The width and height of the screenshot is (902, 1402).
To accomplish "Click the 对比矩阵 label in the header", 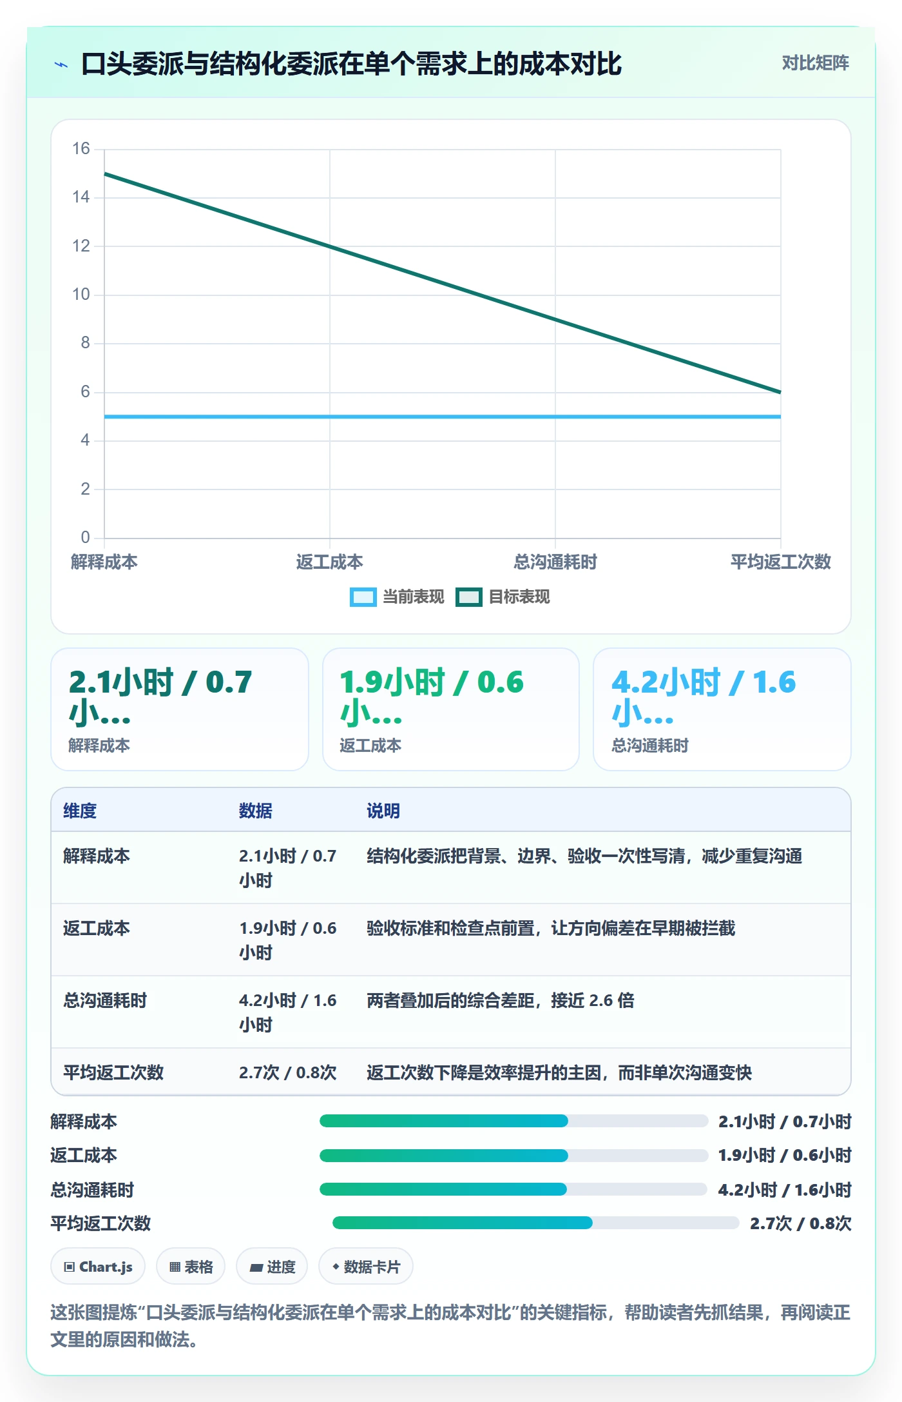I will [x=815, y=63].
